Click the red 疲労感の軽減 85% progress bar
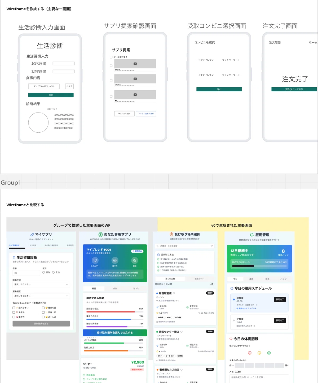318x383 pixels. tap(115, 312)
